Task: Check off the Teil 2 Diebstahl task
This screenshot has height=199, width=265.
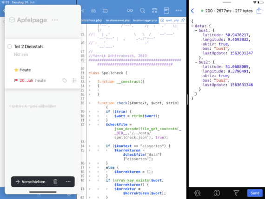Action: coord(10,46)
